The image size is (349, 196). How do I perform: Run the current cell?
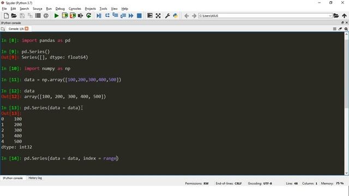pyautogui.click(x=65, y=16)
